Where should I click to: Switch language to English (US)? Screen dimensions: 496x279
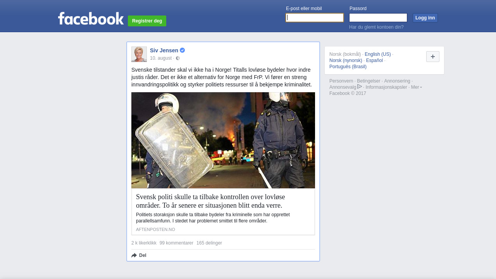pos(378,54)
